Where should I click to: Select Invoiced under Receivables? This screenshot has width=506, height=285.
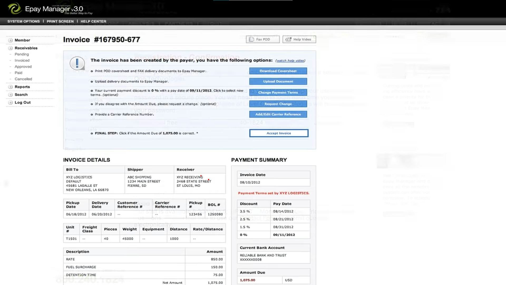22,60
